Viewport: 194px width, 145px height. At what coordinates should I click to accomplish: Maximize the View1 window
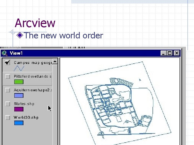169,53
